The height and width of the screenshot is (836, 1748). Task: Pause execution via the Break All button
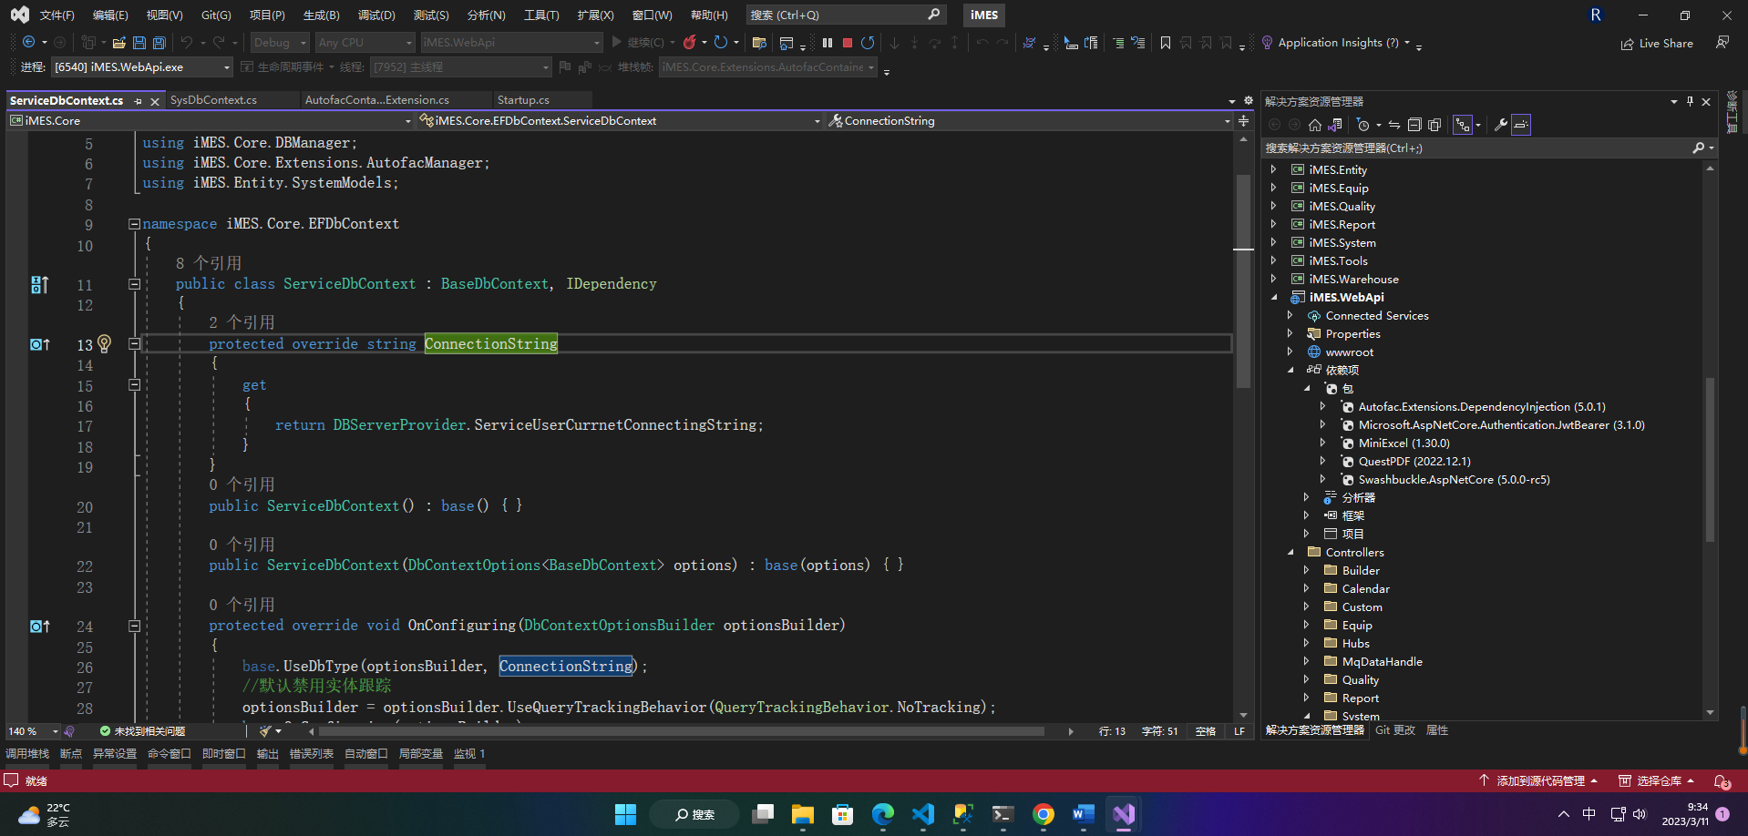(x=828, y=43)
